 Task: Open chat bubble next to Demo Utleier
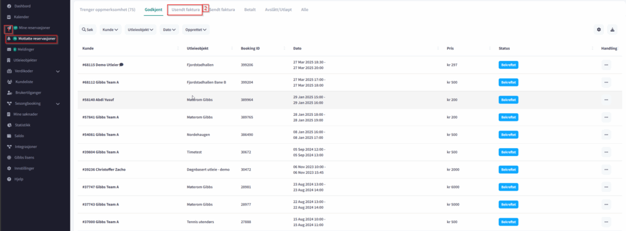pyautogui.click(x=122, y=65)
